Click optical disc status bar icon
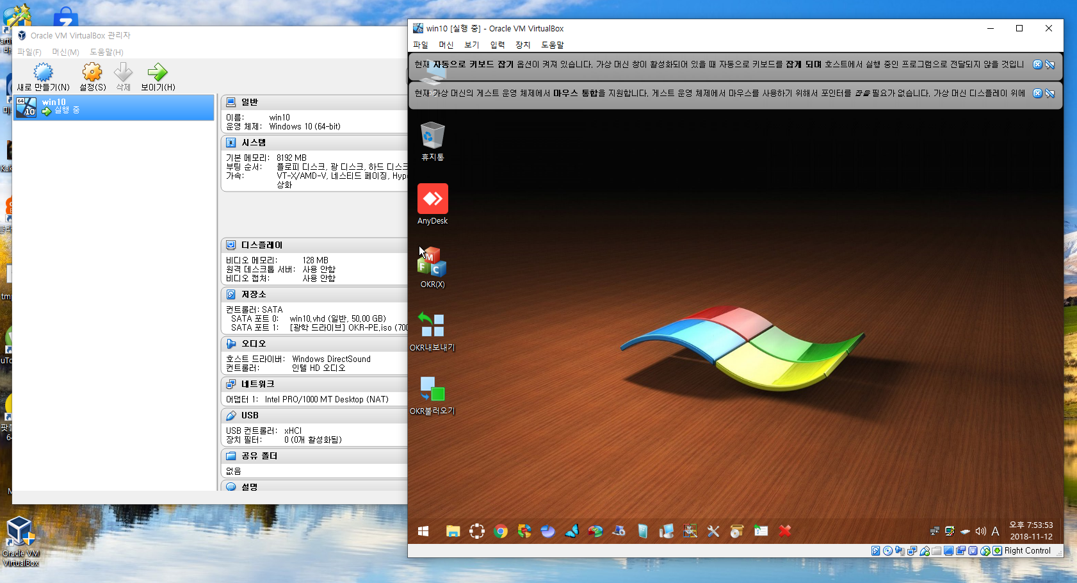 pos(887,551)
